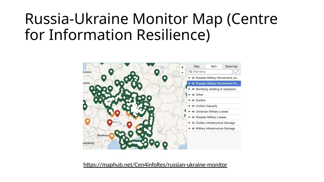Click the magnifier icon in Filter items
Viewport: 324px width, 182px height.
(190, 72)
